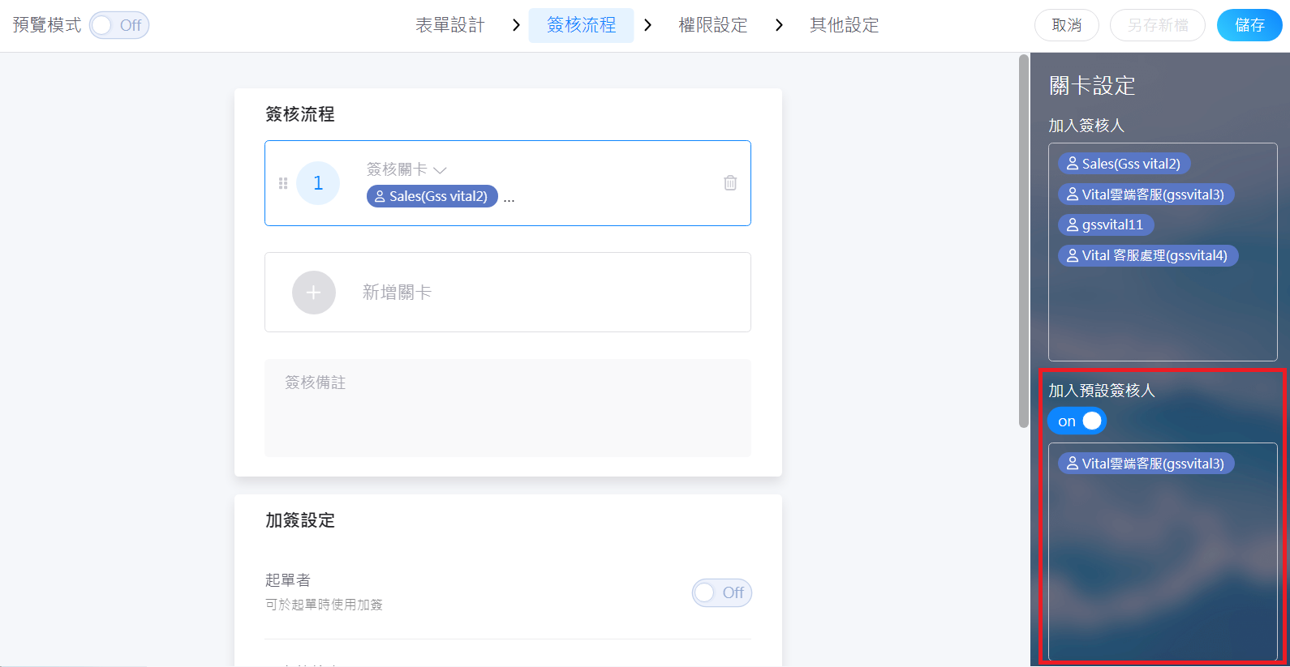Viewport: 1290px width, 667px height.
Task: Delete approval step 1 with trash icon
Action: [x=730, y=183]
